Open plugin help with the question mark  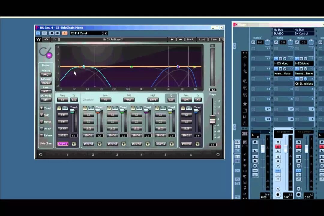pyautogui.click(x=222, y=40)
